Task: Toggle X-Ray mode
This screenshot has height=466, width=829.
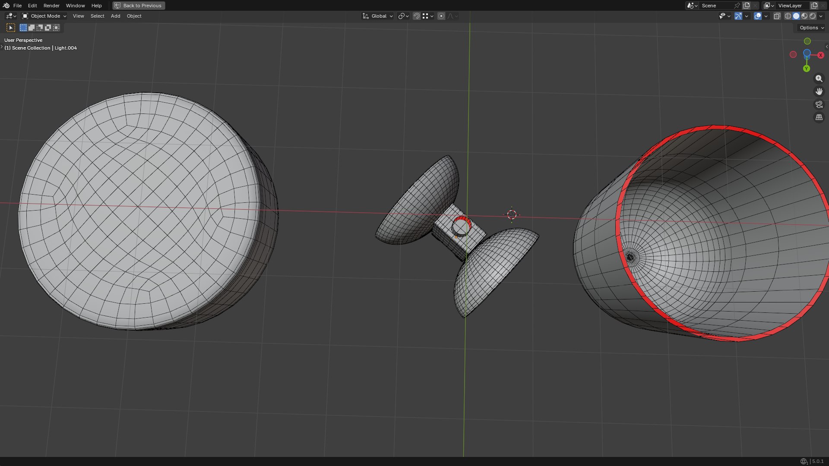Action: tap(777, 16)
